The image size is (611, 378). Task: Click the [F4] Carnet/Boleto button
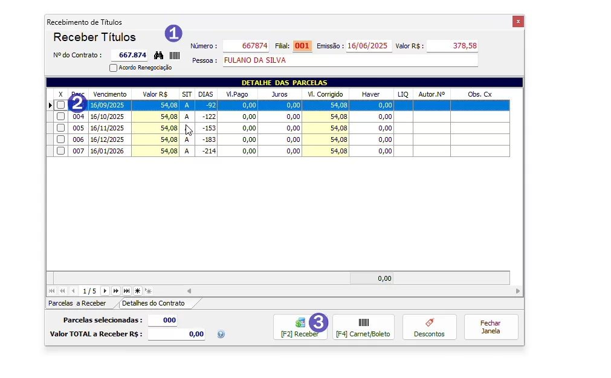pos(363,327)
